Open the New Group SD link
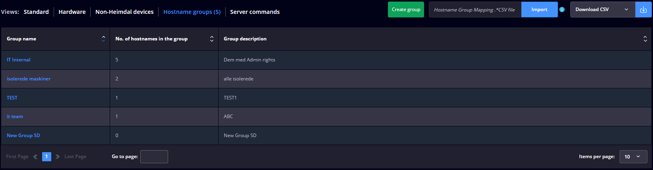653x170 pixels. 23,136
